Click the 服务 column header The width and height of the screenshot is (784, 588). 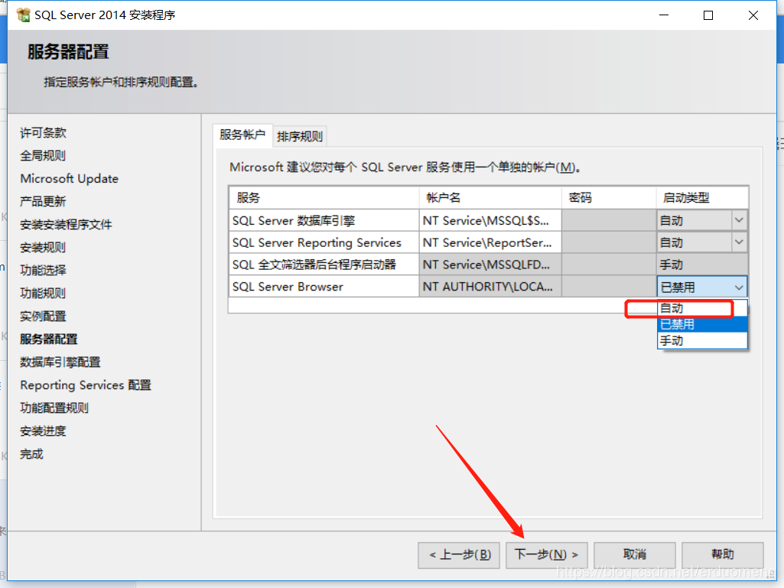[324, 198]
